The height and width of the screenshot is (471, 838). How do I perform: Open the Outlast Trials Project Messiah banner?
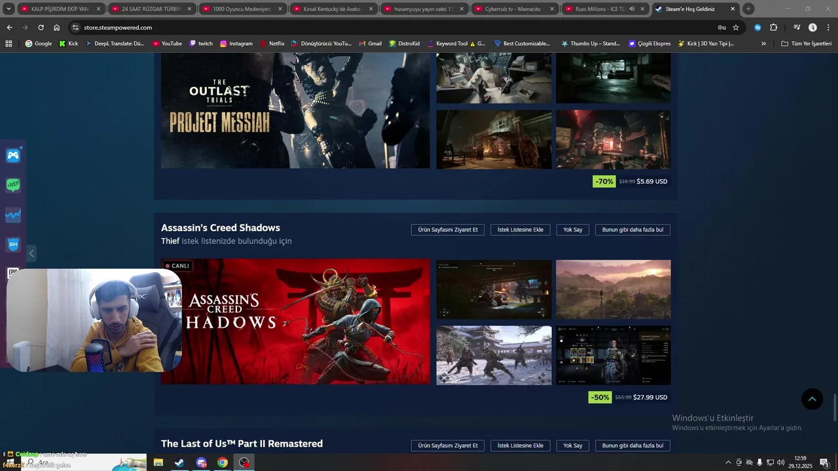[x=295, y=111]
